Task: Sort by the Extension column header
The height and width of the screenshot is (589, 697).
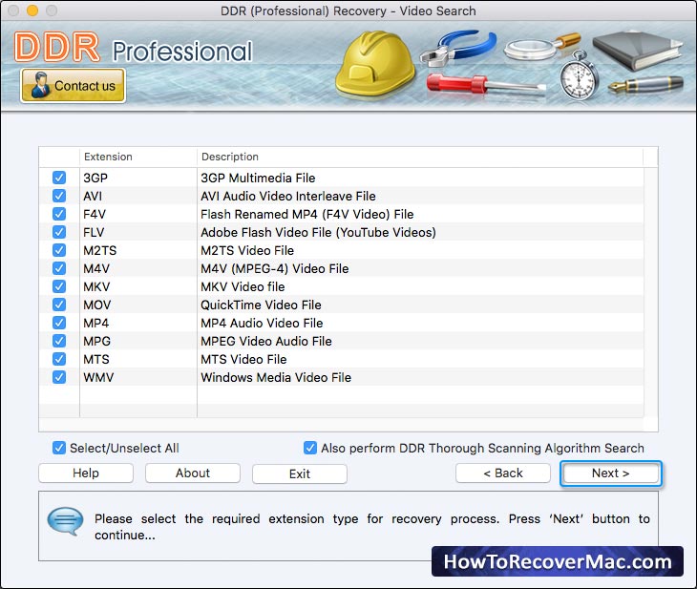Action: [x=137, y=157]
